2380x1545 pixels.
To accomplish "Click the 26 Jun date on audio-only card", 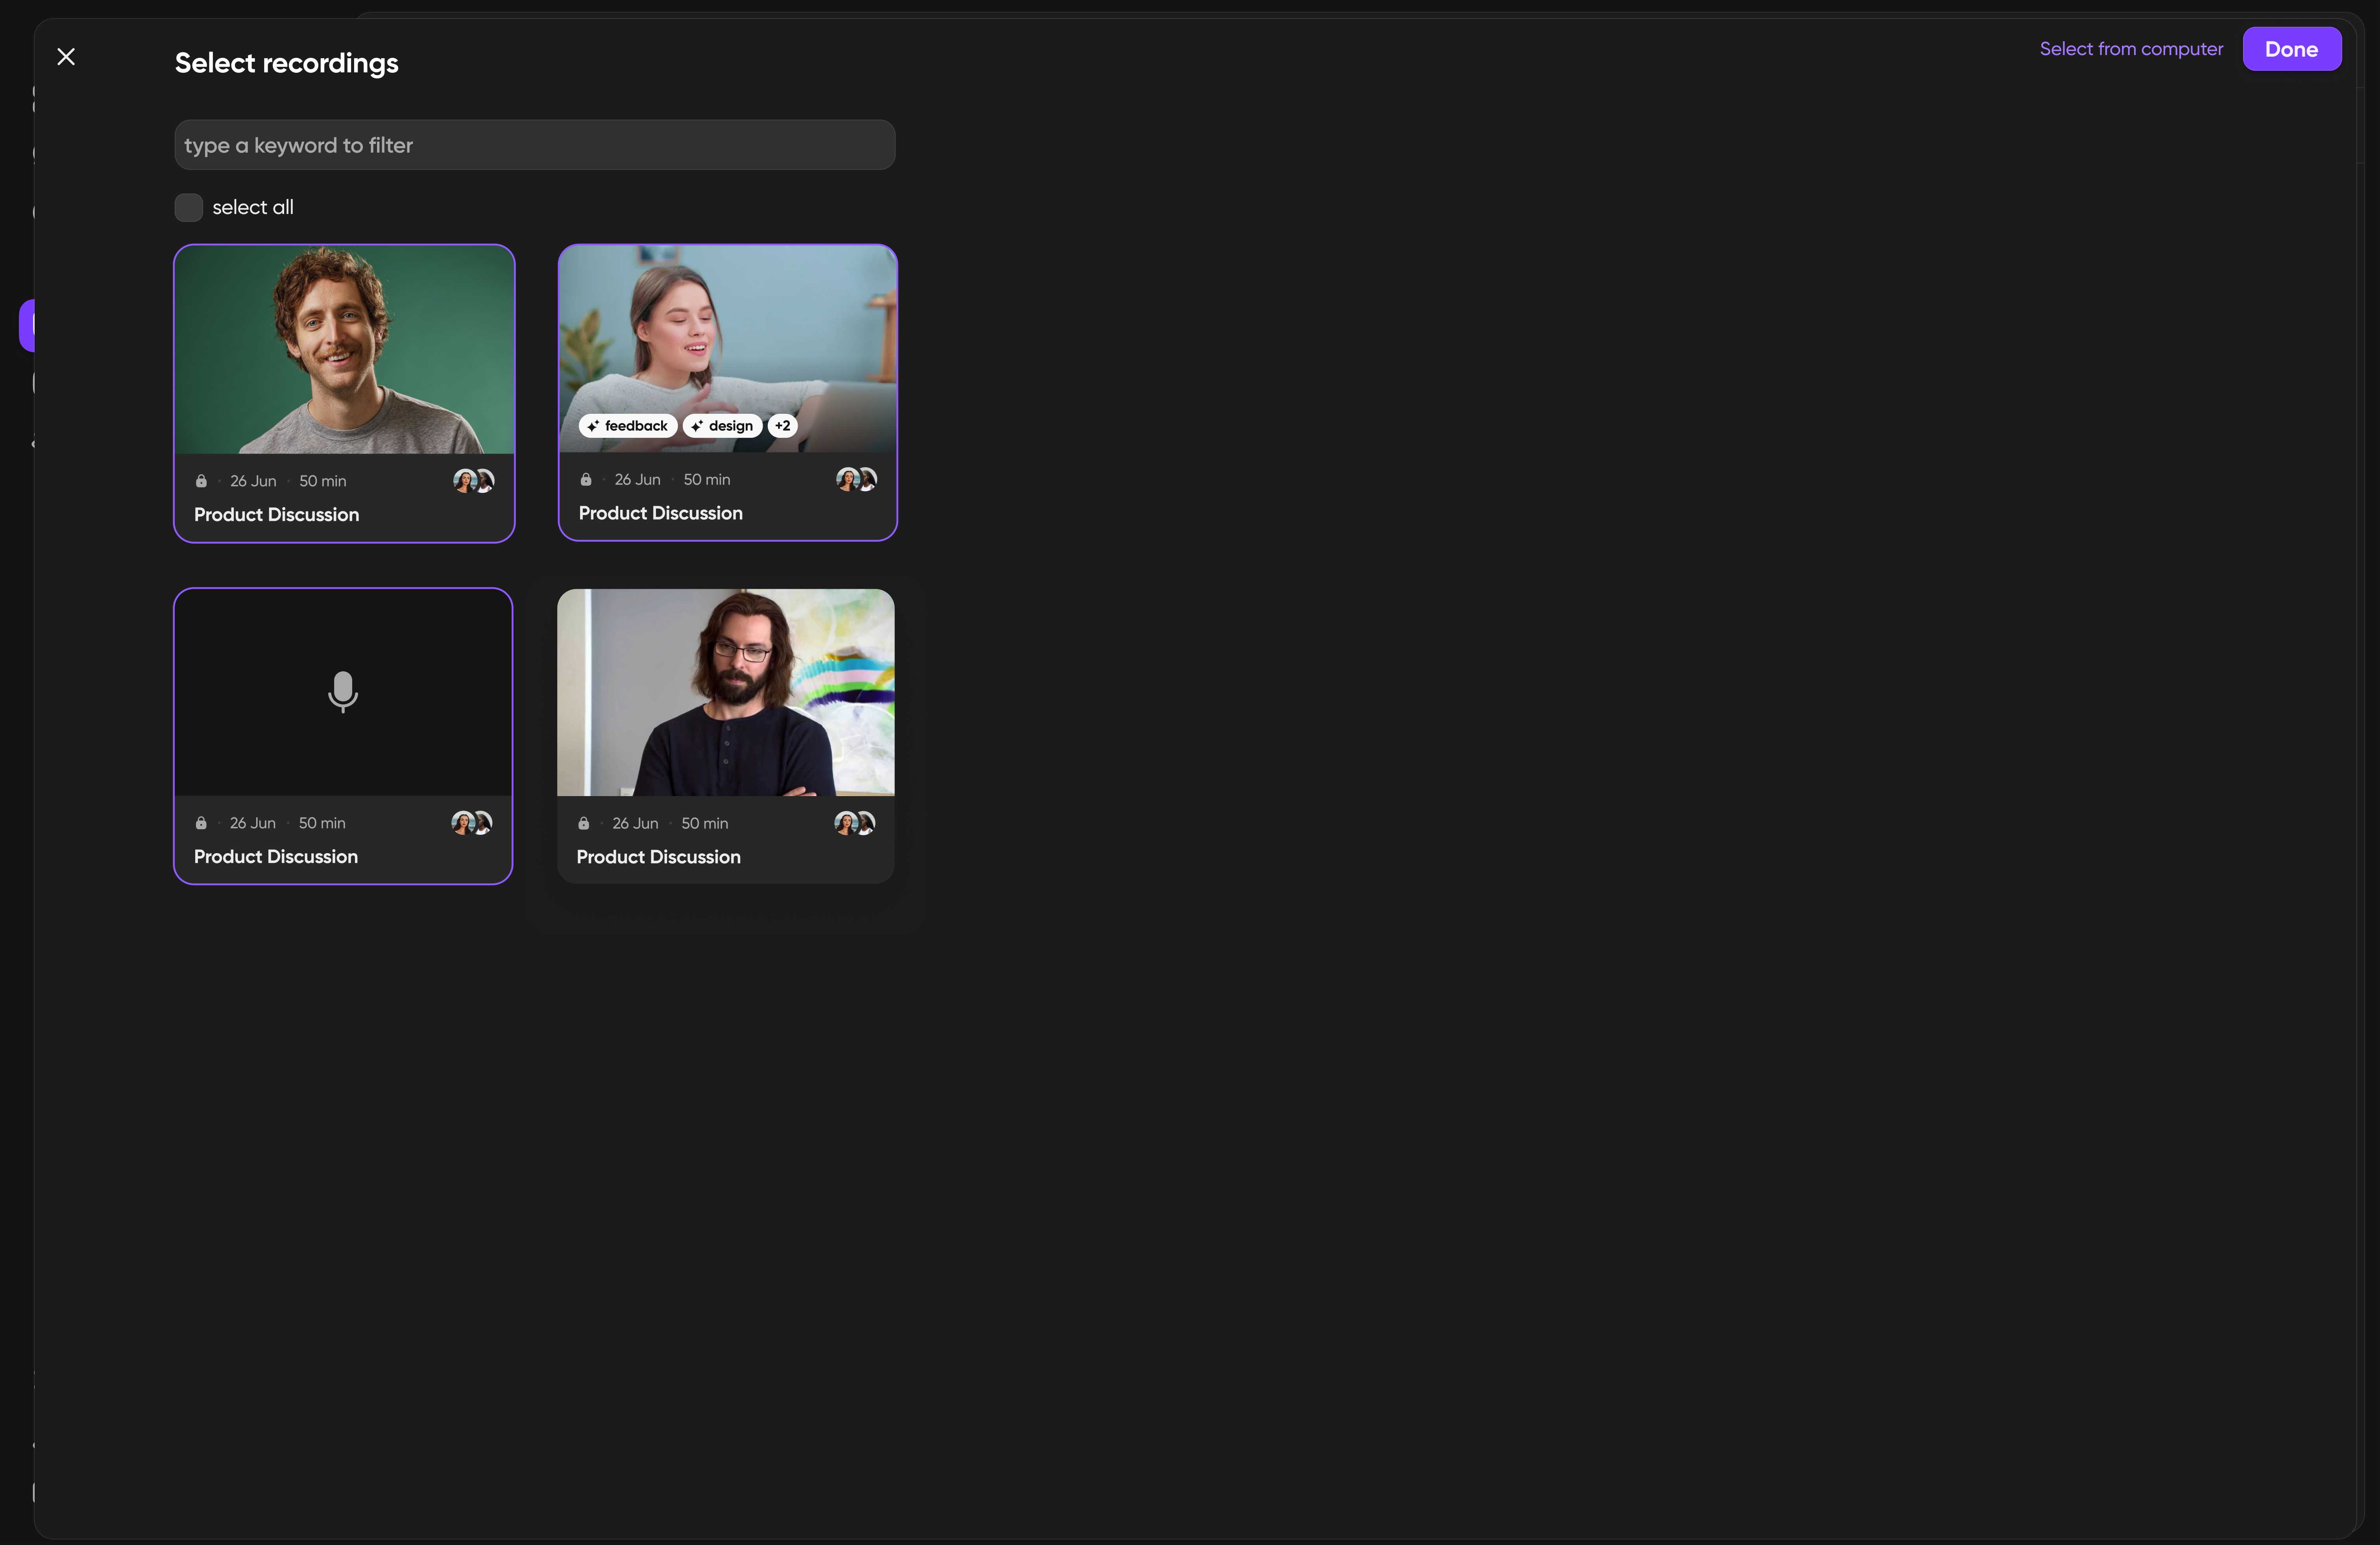I will tap(253, 824).
